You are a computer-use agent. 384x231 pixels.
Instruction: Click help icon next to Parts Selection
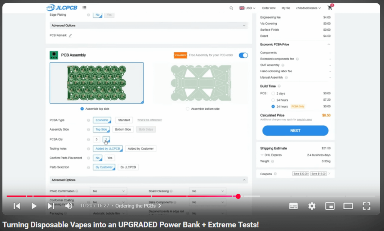tap(88, 167)
